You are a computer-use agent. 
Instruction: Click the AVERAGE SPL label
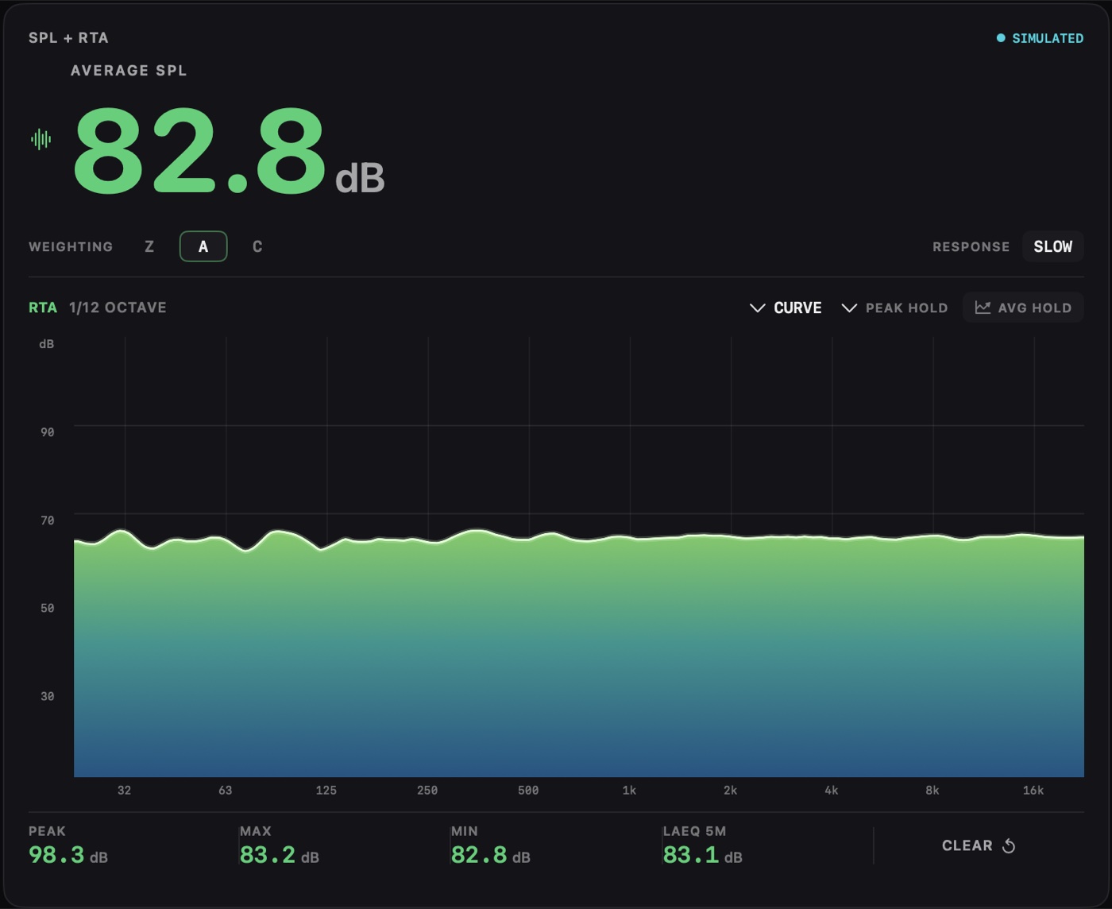click(129, 71)
